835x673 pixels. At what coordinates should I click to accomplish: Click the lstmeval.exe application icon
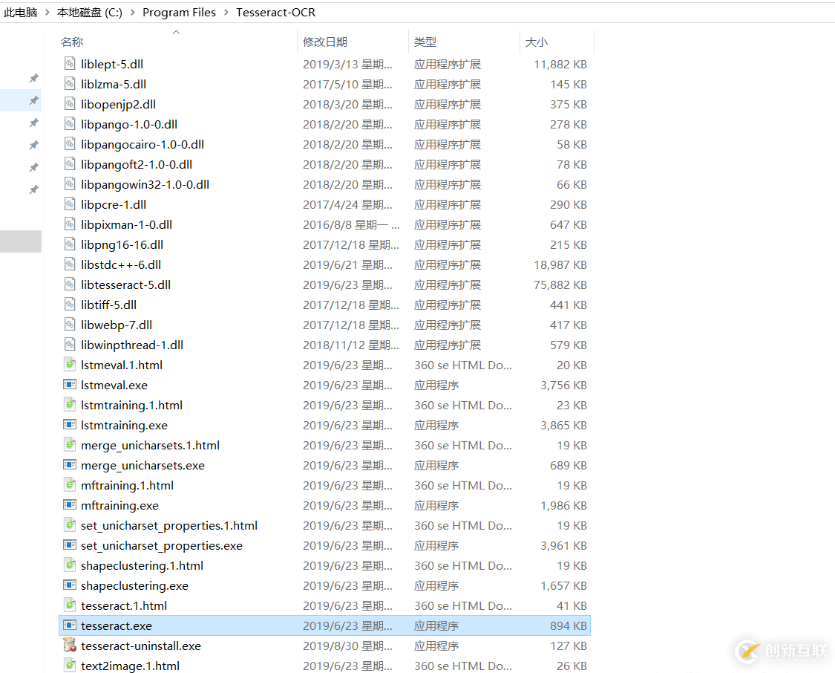[x=70, y=385]
